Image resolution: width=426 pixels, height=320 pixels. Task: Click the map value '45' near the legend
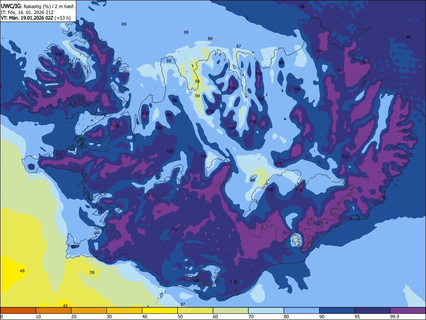65,305
